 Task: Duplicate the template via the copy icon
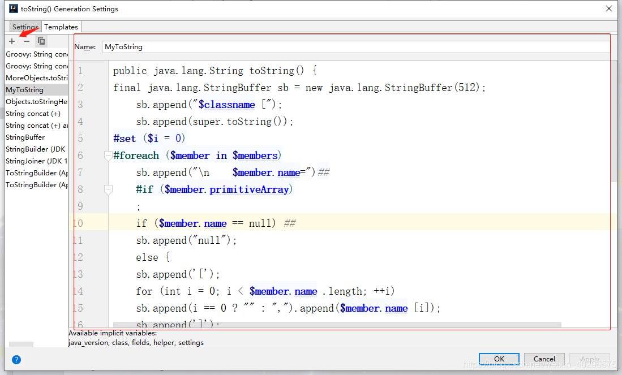[x=41, y=41]
